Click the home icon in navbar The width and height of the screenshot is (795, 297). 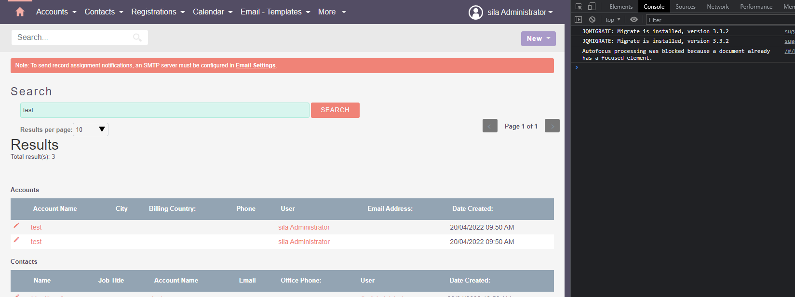[x=20, y=12]
